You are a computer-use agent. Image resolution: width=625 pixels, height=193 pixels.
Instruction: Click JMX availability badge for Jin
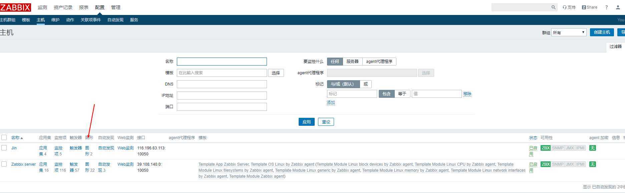click(570, 148)
